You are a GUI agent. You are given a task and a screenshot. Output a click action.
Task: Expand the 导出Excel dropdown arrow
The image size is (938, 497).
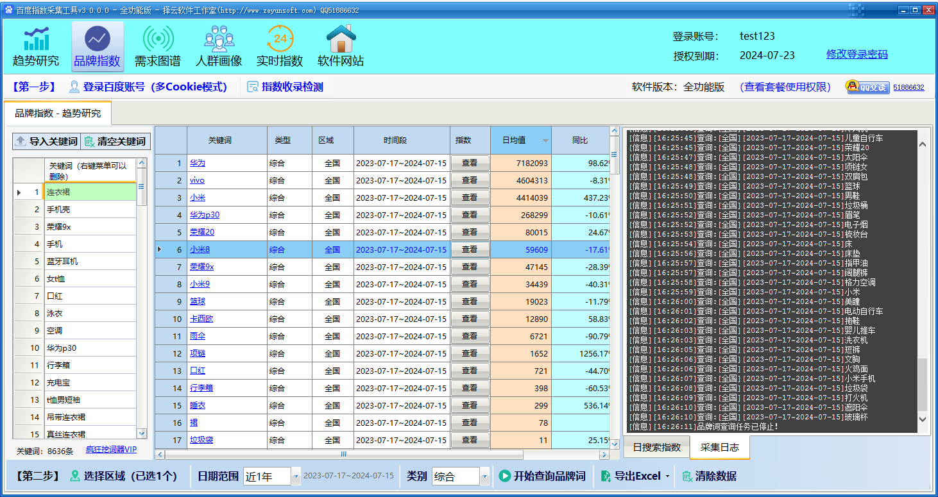(x=667, y=476)
